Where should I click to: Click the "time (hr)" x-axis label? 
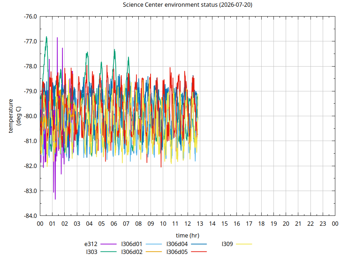point(188,235)
